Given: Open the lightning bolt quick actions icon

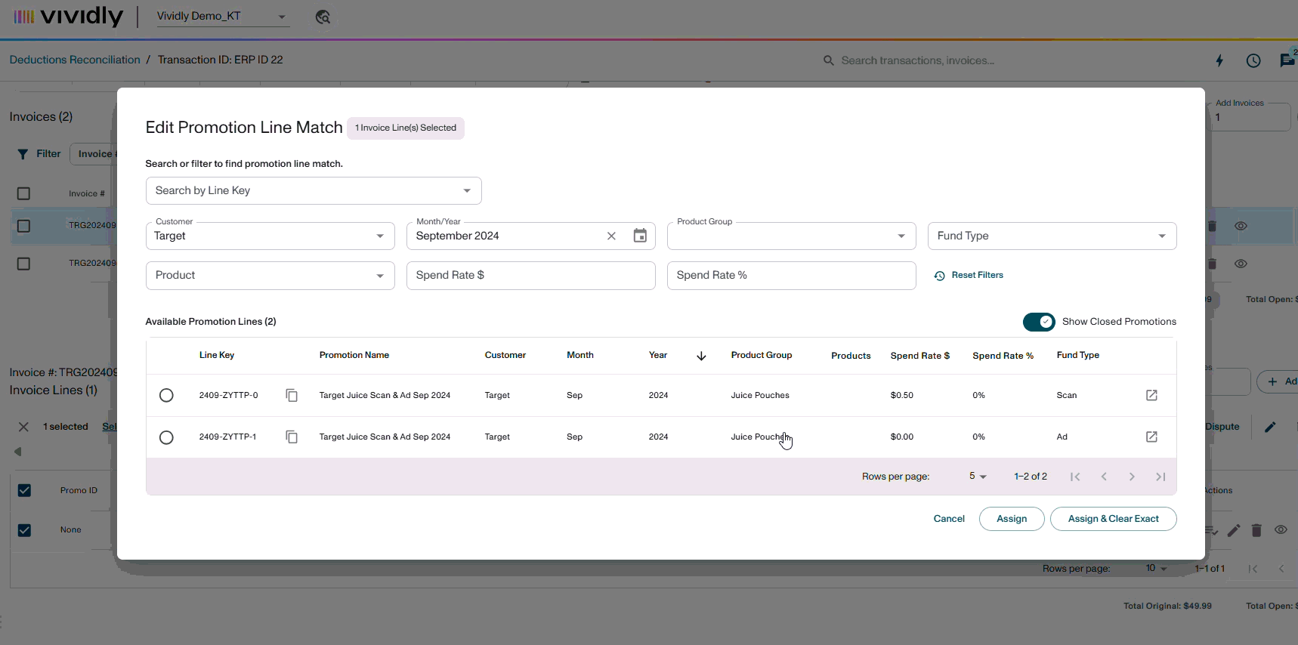Looking at the screenshot, I should [x=1219, y=60].
